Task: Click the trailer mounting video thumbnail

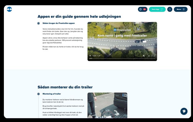Action: point(107,105)
